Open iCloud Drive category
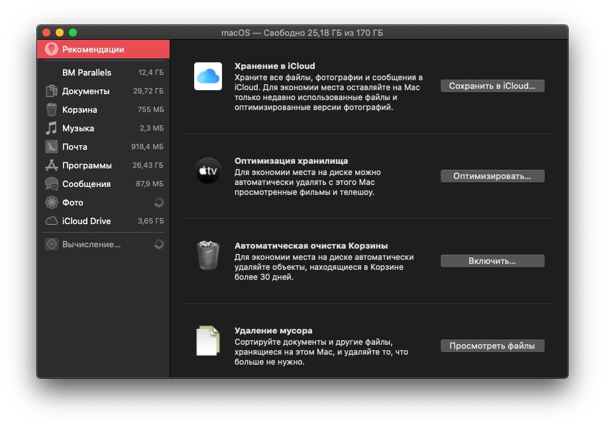The height and width of the screenshot is (427, 605). click(103, 221)
